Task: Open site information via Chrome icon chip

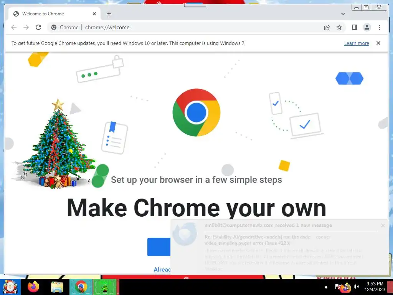Action: 64,27
